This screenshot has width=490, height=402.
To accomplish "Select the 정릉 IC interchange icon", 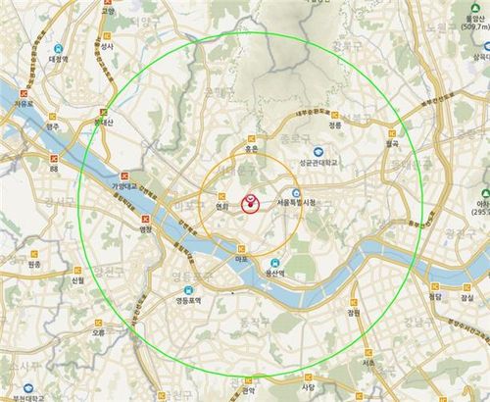I will (334, 115).
